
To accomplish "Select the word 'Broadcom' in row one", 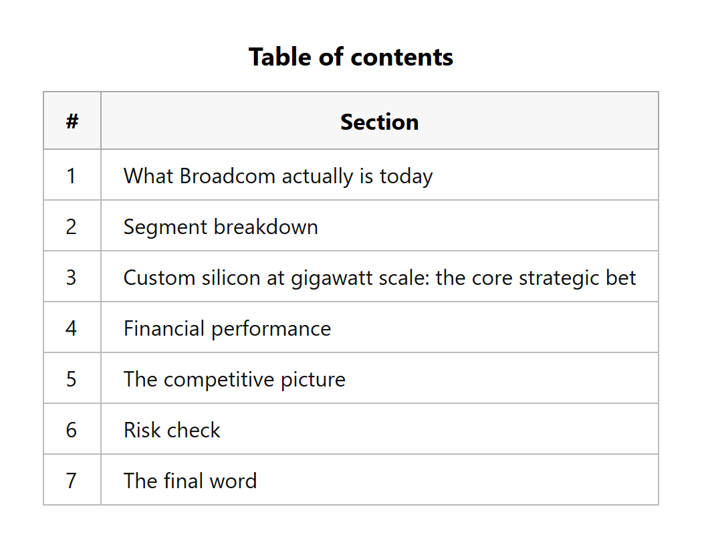I will click(227, 176).
